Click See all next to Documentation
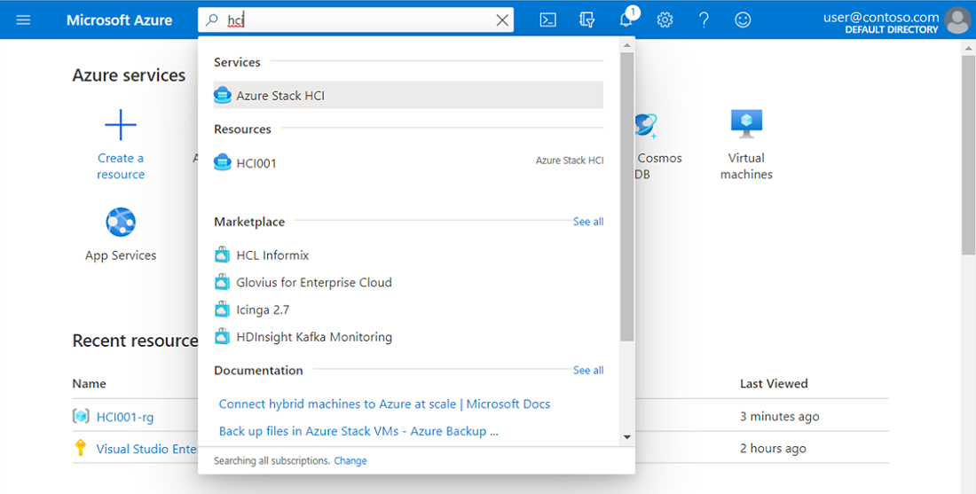 [x=587, y=370]
